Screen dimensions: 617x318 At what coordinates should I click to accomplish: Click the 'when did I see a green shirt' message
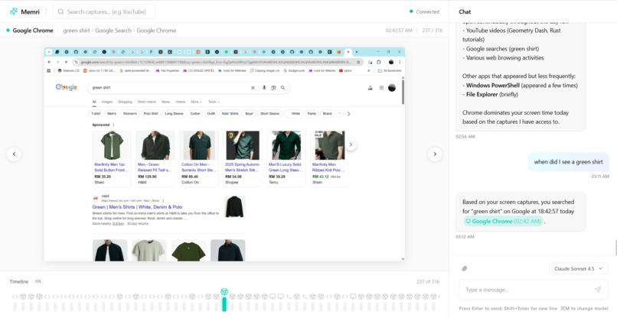click(x=568, y=162)
